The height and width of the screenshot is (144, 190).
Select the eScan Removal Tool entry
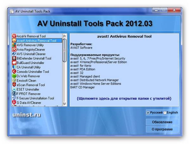click(x=31, y=85)
